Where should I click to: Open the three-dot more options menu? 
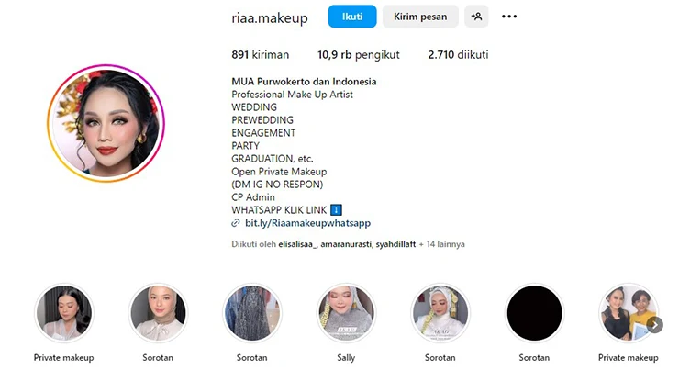(509, 17)
